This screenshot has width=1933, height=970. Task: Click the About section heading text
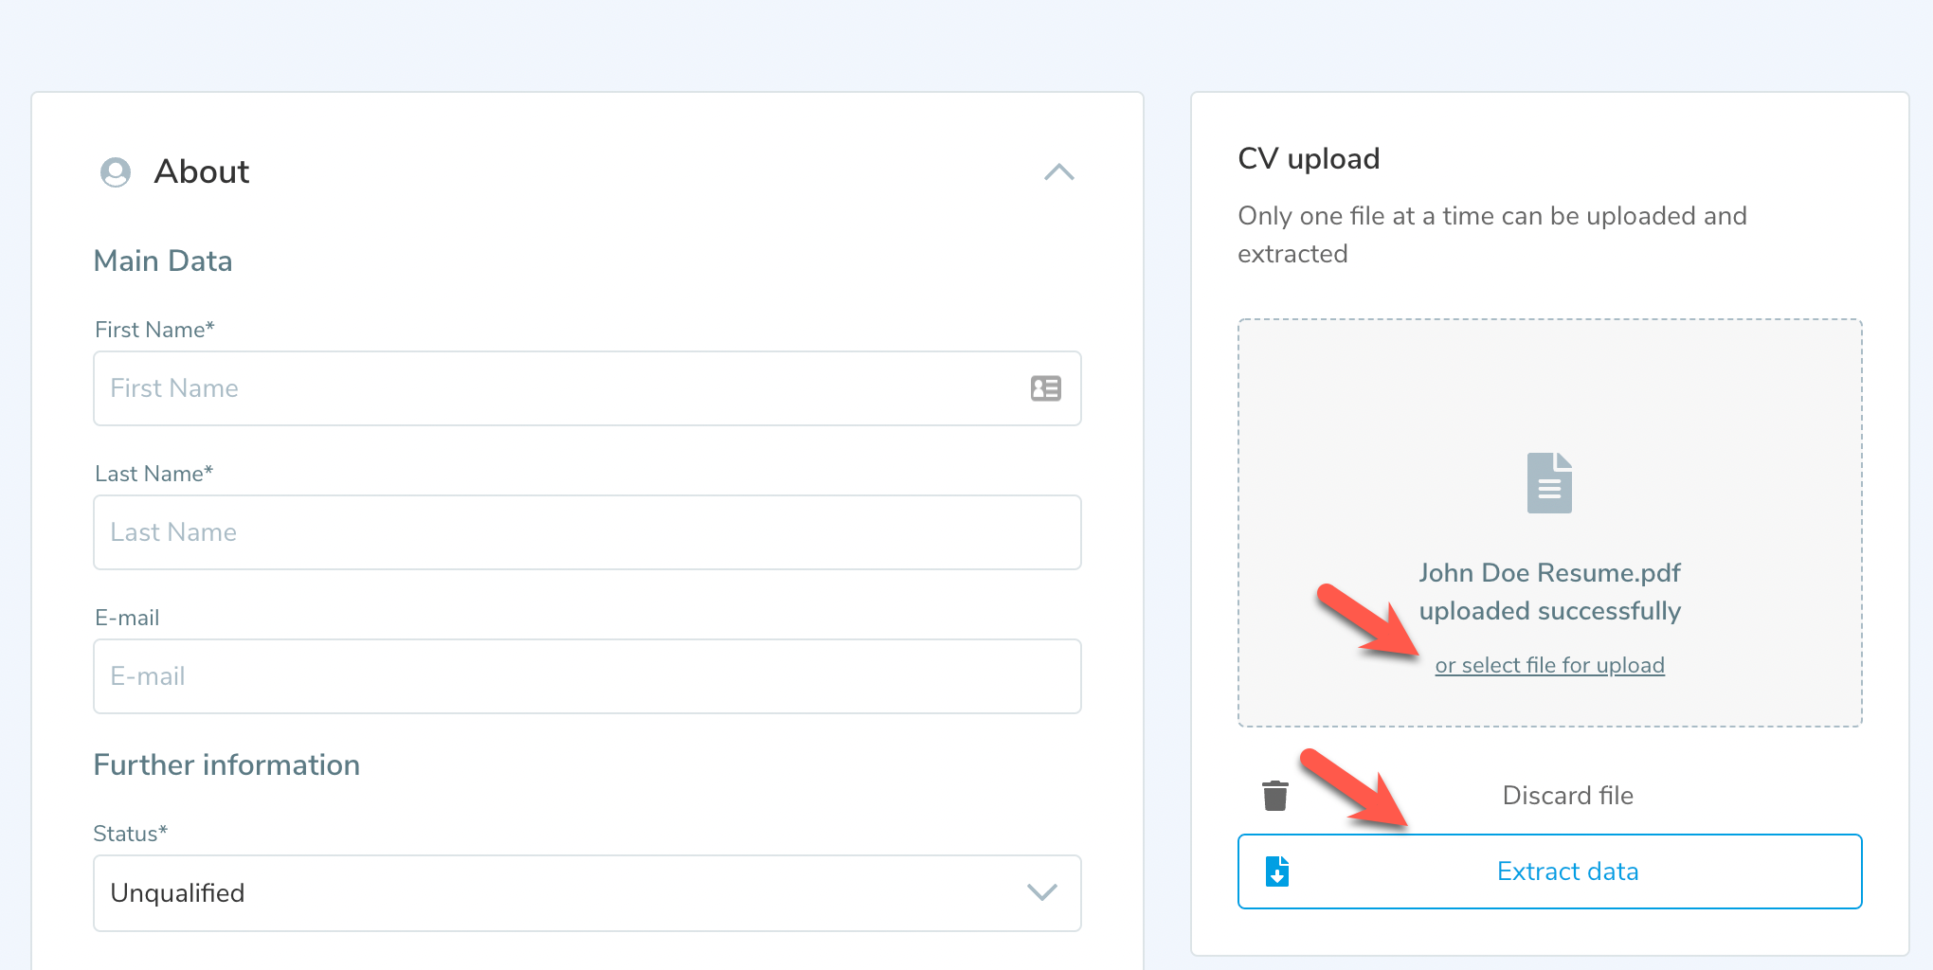(x=202, y=172)
